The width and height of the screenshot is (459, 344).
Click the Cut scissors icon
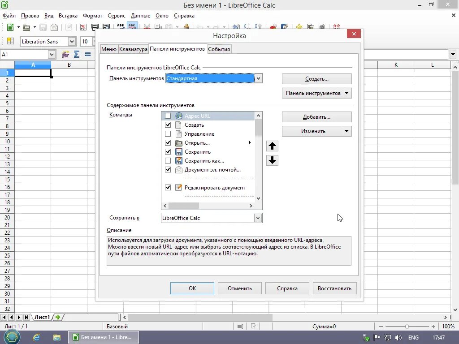[x=147, y=27]
